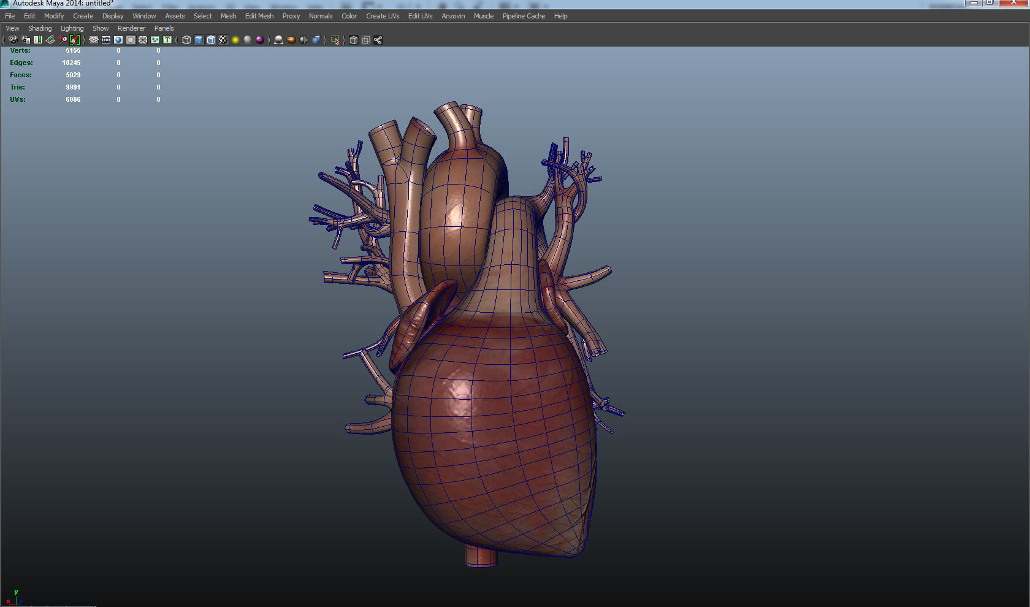Toggle the Safe Title overlay icon
The height and width of the screenshot is (607, 1030).
pos(167,40)
